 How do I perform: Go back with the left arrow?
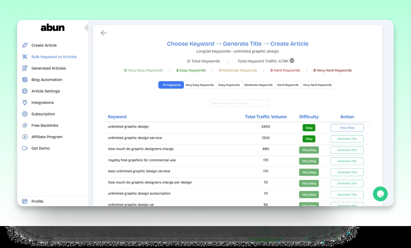(104, 33)
